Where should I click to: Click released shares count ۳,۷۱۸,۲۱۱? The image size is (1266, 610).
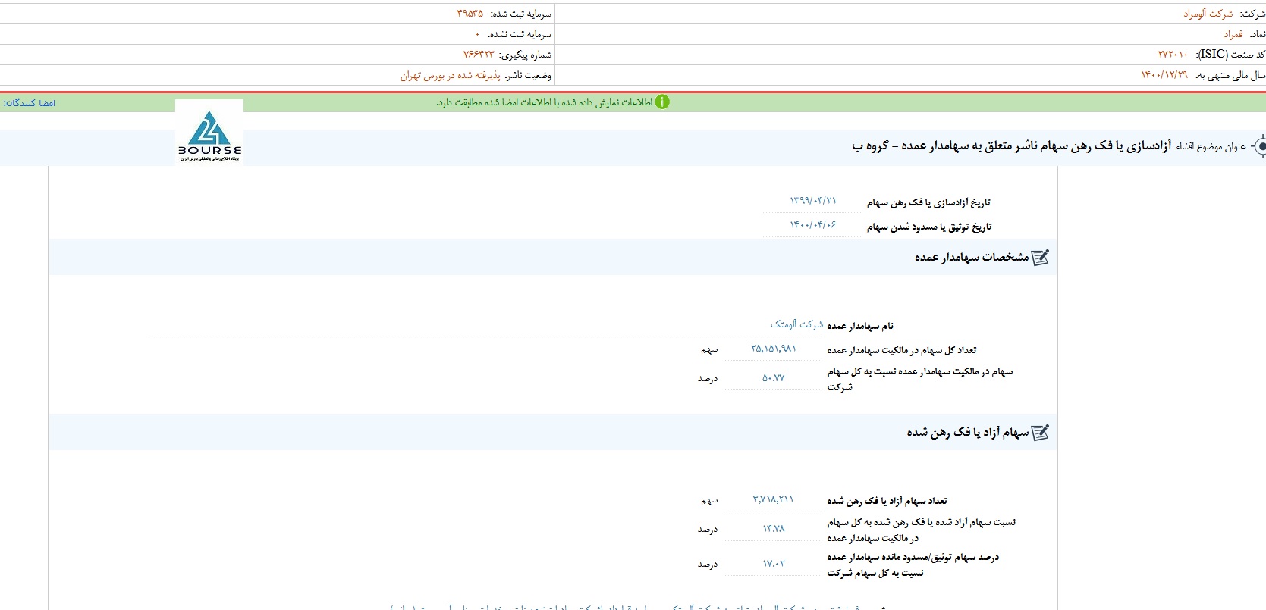(773, 499)
